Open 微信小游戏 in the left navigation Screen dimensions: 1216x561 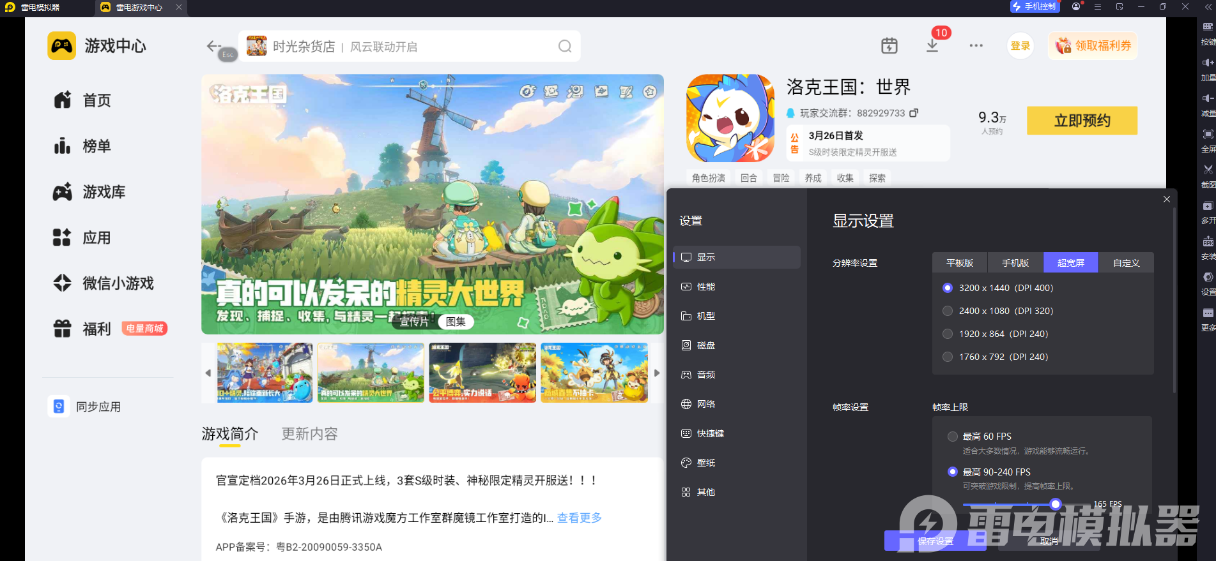[x=104, y=283]
